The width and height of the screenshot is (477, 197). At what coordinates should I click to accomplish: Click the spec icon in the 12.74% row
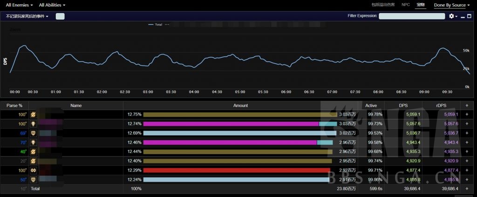point(33,124)
